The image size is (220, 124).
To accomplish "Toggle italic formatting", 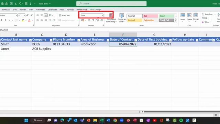I will click(x=5, y=20).
